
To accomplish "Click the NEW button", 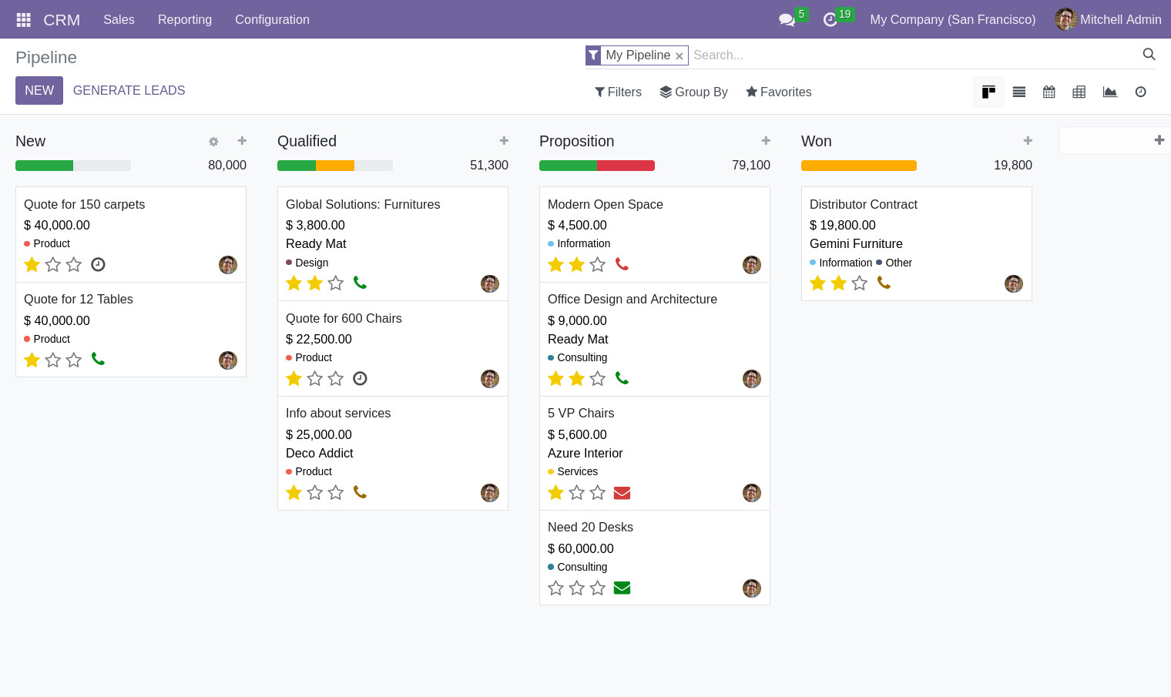I will tap(39, 90).
